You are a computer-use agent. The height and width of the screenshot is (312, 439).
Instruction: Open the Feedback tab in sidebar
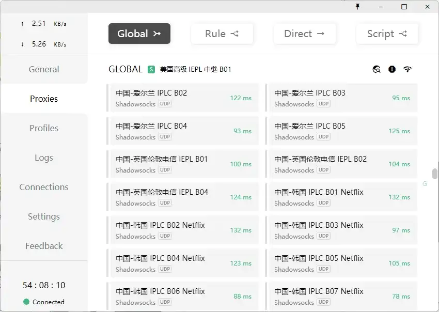(44, 246)
